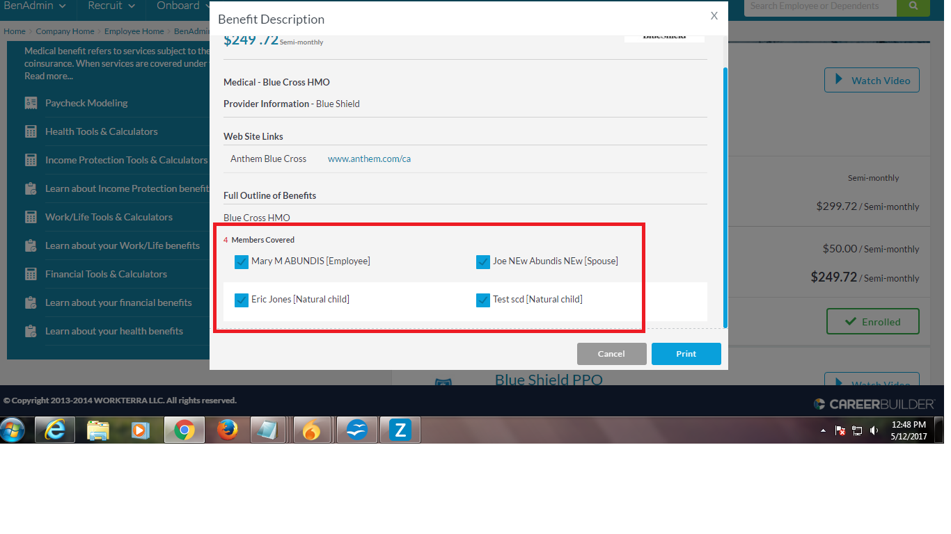Screen dimensions: 951x534
Task: Open the orange flame taskbar app
Action: click(x=313, y=430)
